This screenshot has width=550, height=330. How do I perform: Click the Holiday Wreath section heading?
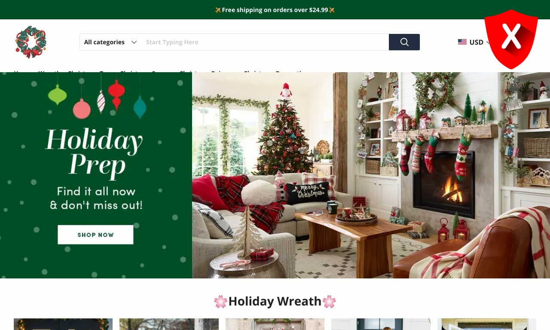pyautogui.click(x=275, y=301)
